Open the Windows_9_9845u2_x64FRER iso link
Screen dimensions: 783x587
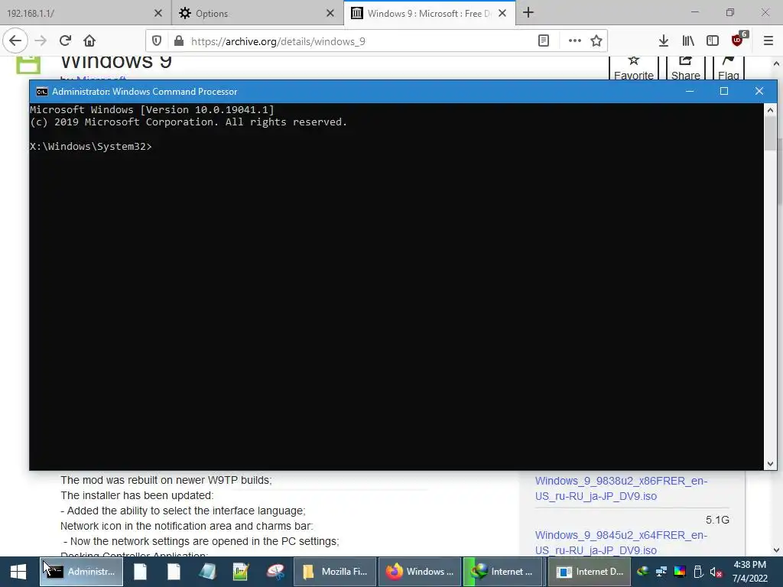[621, 543]
